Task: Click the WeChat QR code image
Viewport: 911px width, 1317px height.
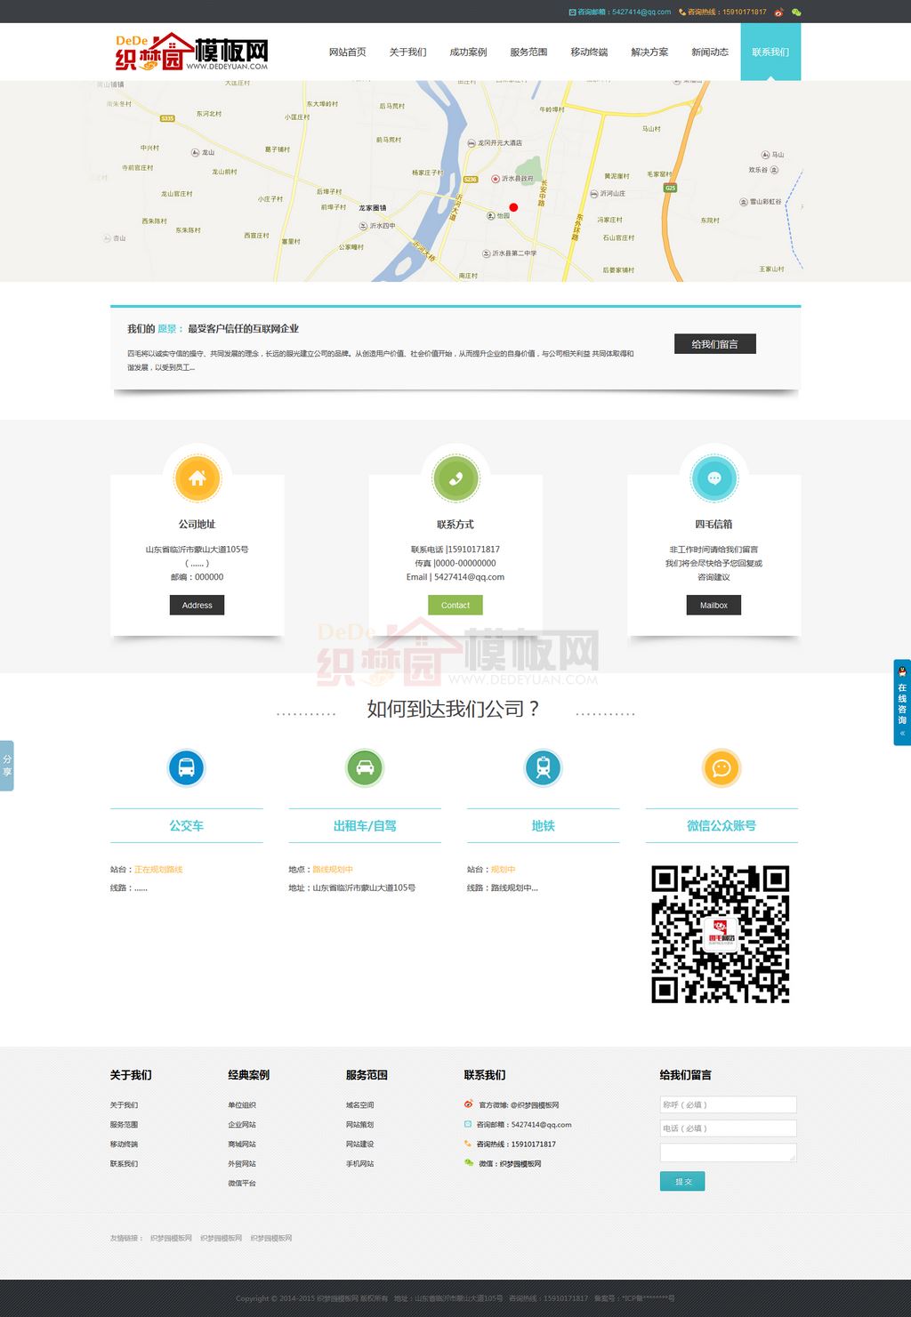Action: 721,934
